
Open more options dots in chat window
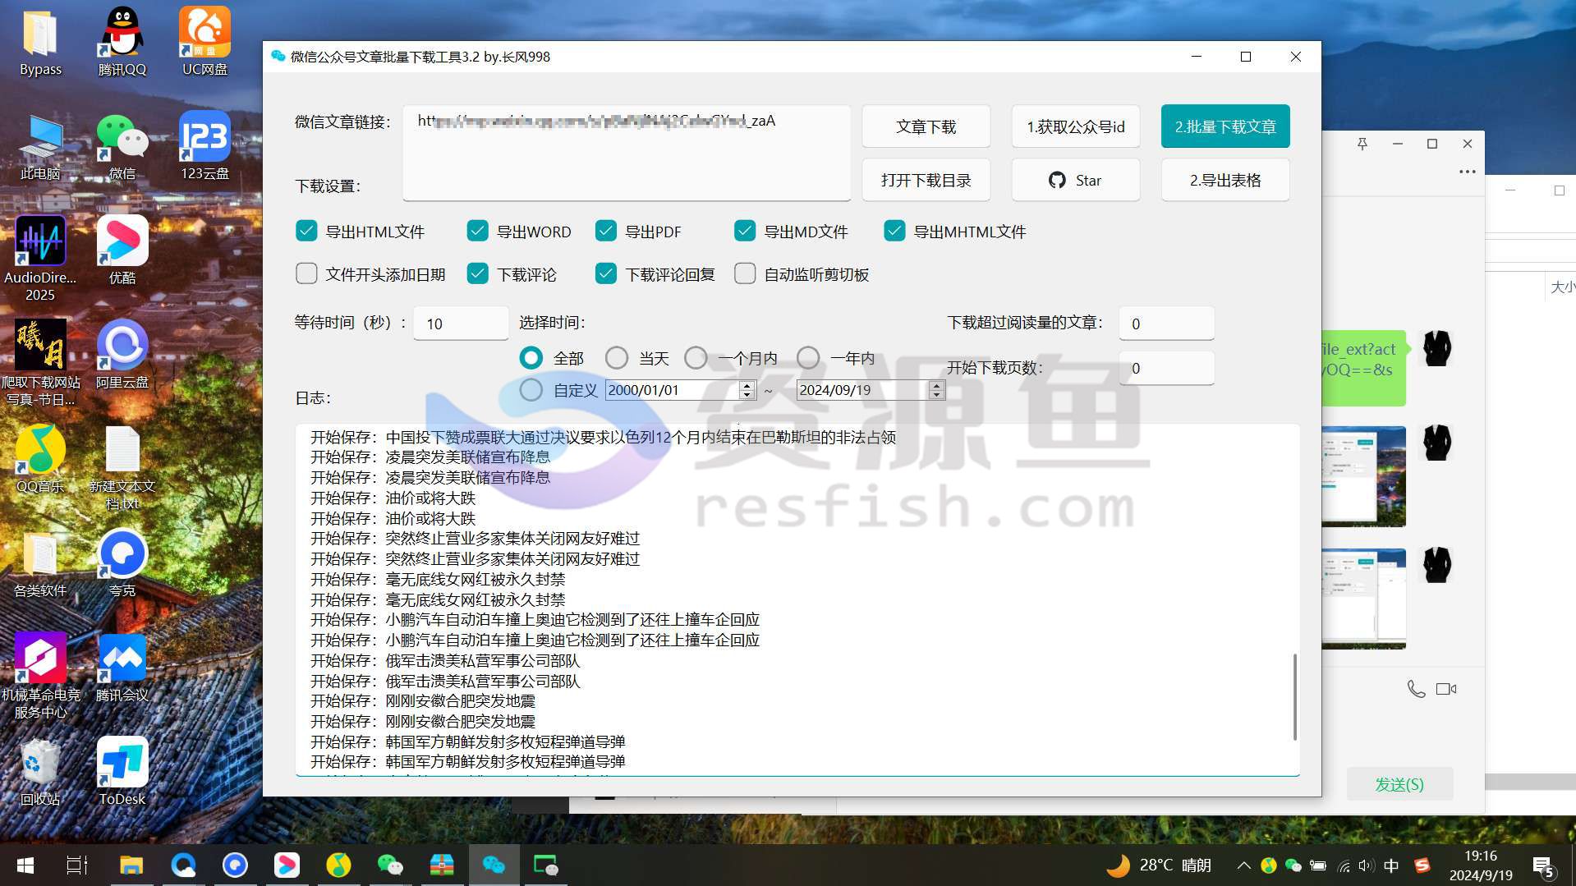(x=1468, y=172)
